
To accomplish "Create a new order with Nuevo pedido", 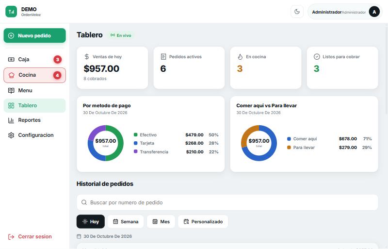I will pyautogui.click(x=34, y=35).
